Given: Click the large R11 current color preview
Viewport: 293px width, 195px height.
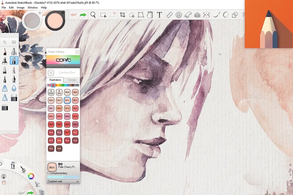Looking at the screenshot, I should [x=52, y=167].
